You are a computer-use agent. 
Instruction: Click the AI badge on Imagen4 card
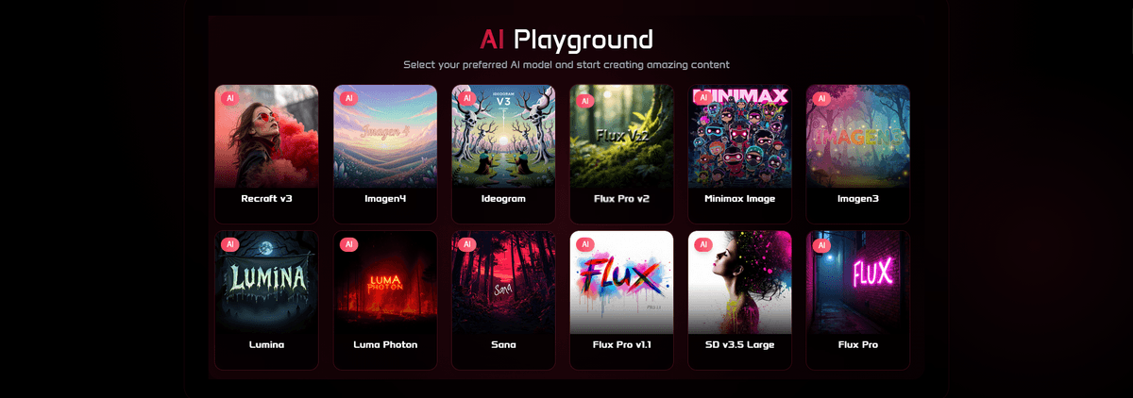coord(347,98)
